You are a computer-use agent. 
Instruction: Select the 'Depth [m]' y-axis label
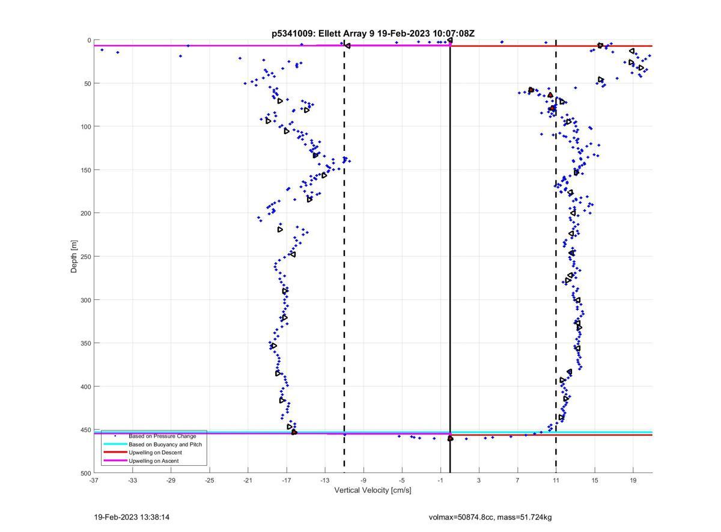[x=74, y=257]
